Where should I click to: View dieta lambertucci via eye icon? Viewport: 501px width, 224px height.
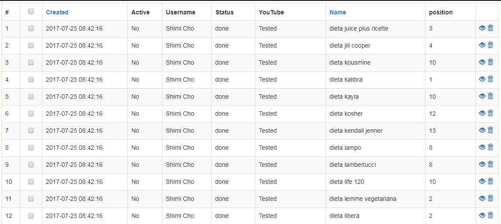pos(482,164)
